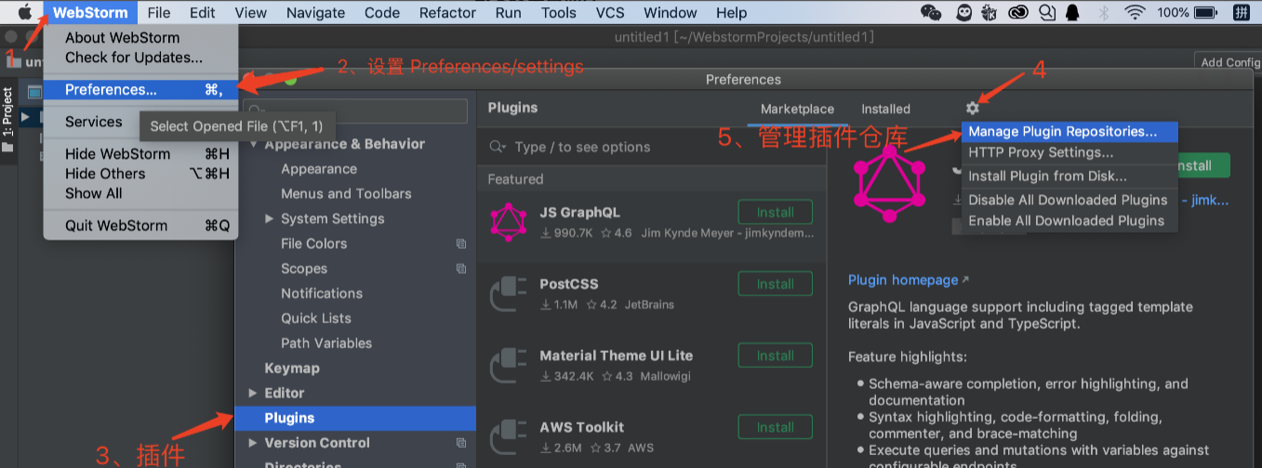Click the Pinyin input method icon
This screenshot has height=468, width=1262.
pos(1242,12)
